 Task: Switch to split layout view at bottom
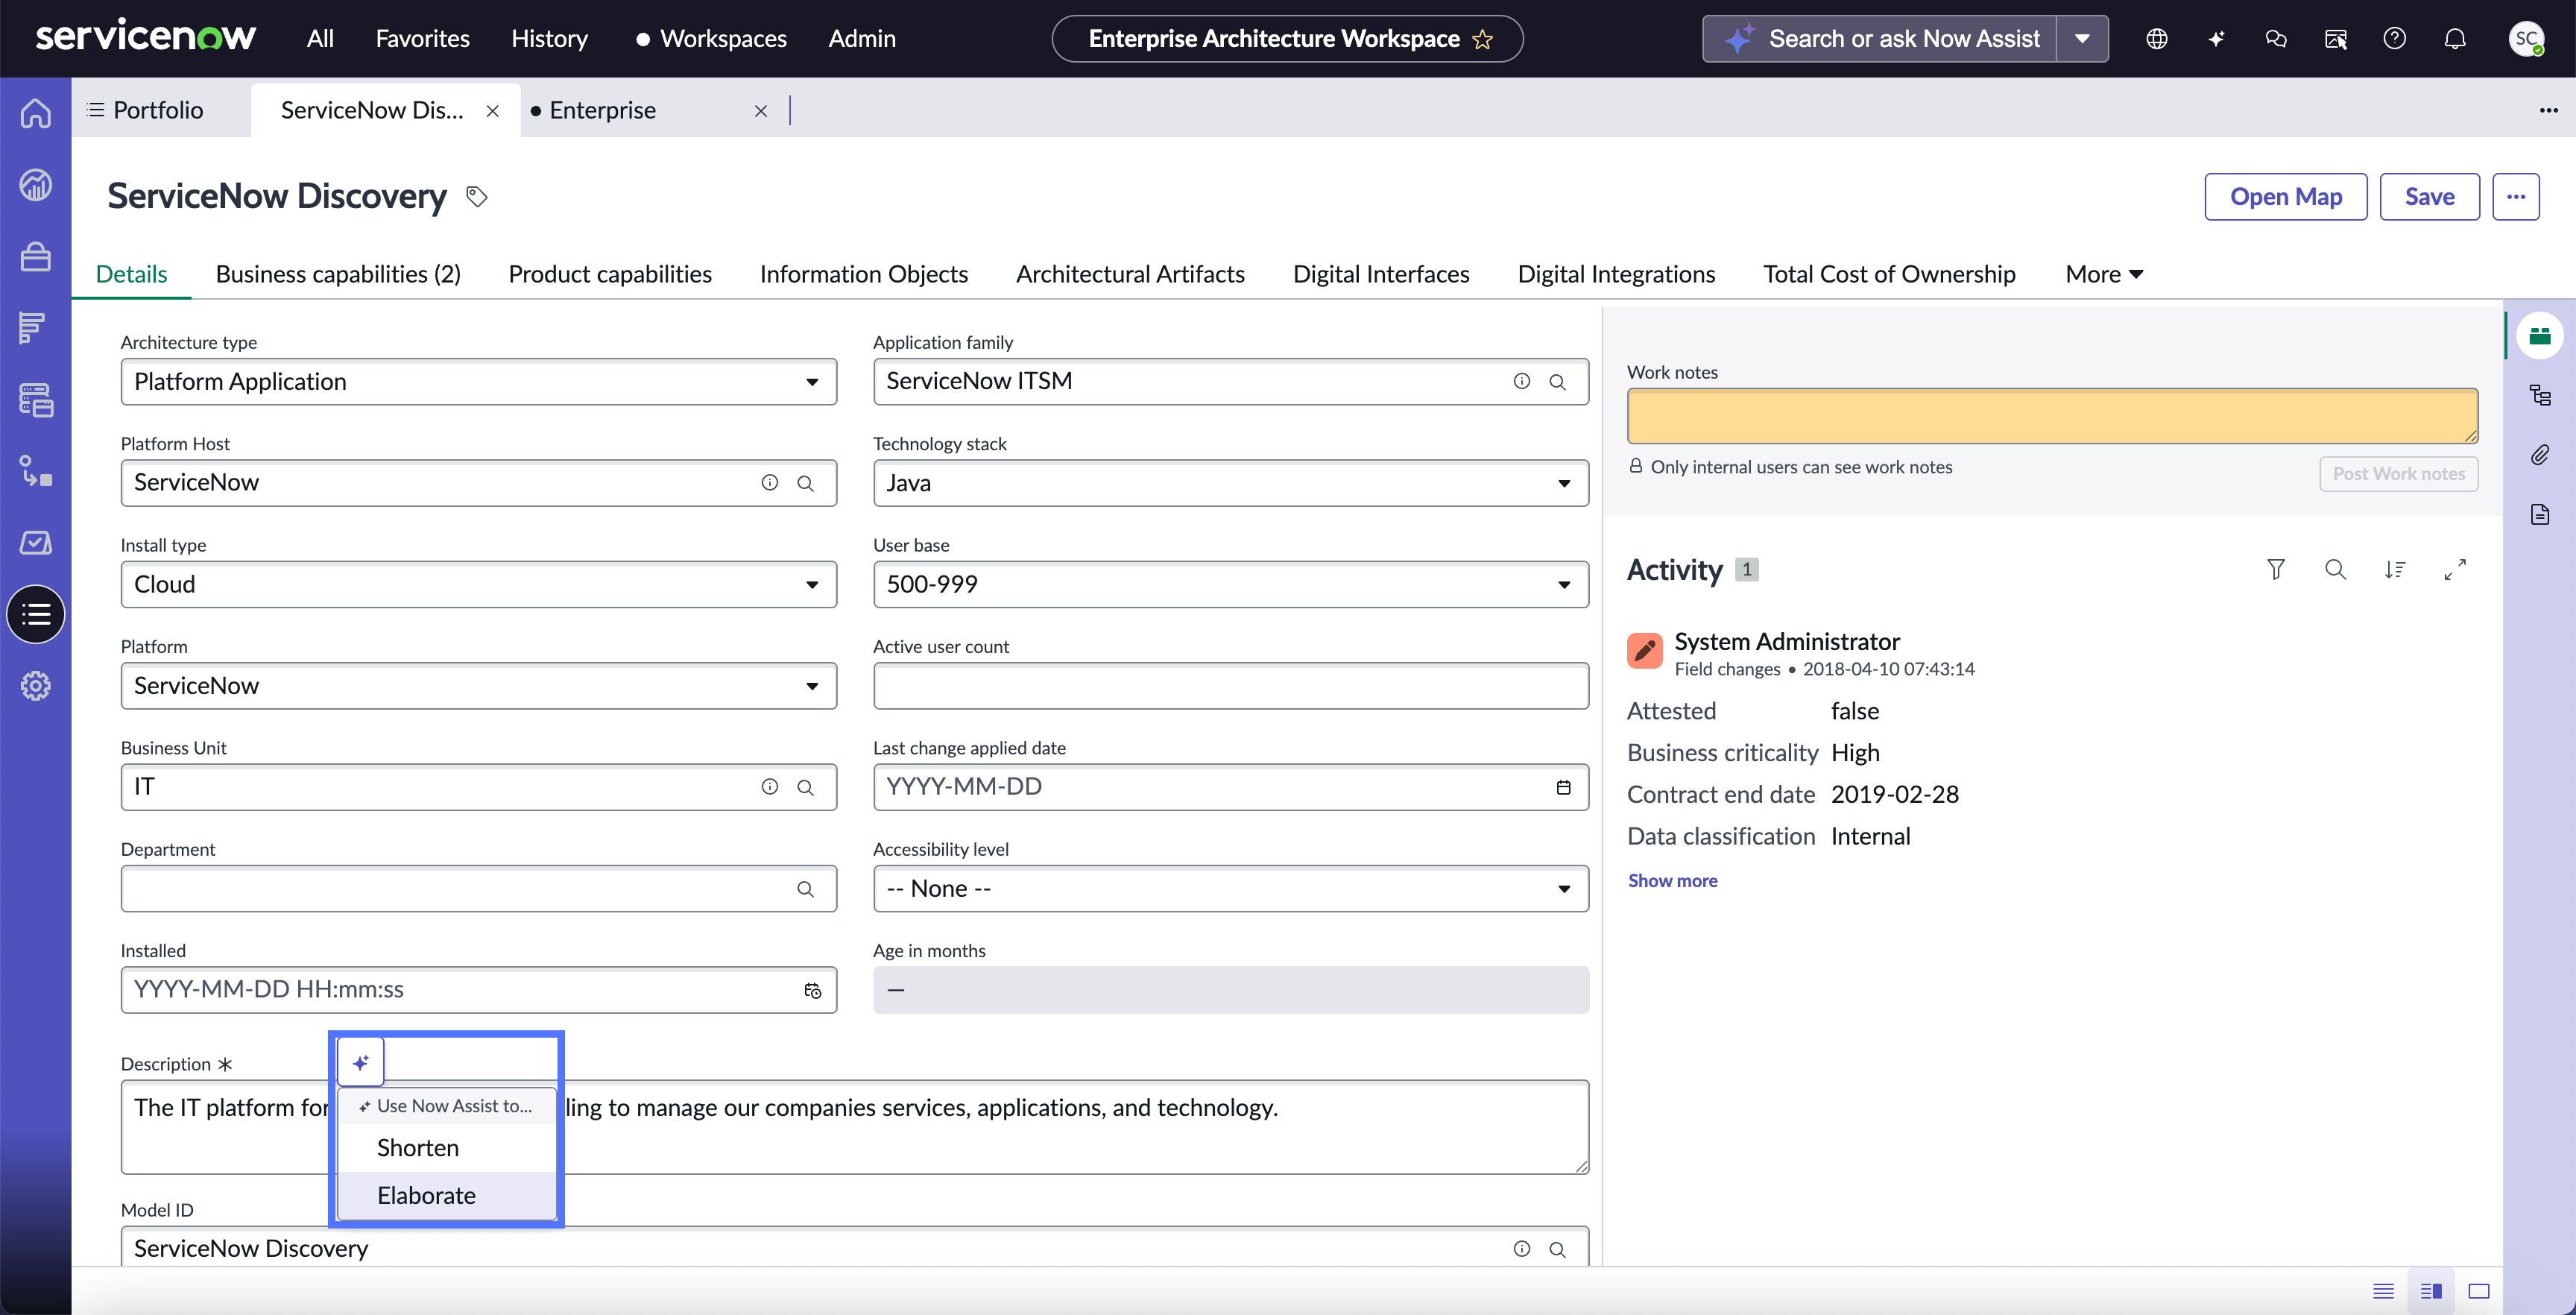[x=2431, y=1291]
